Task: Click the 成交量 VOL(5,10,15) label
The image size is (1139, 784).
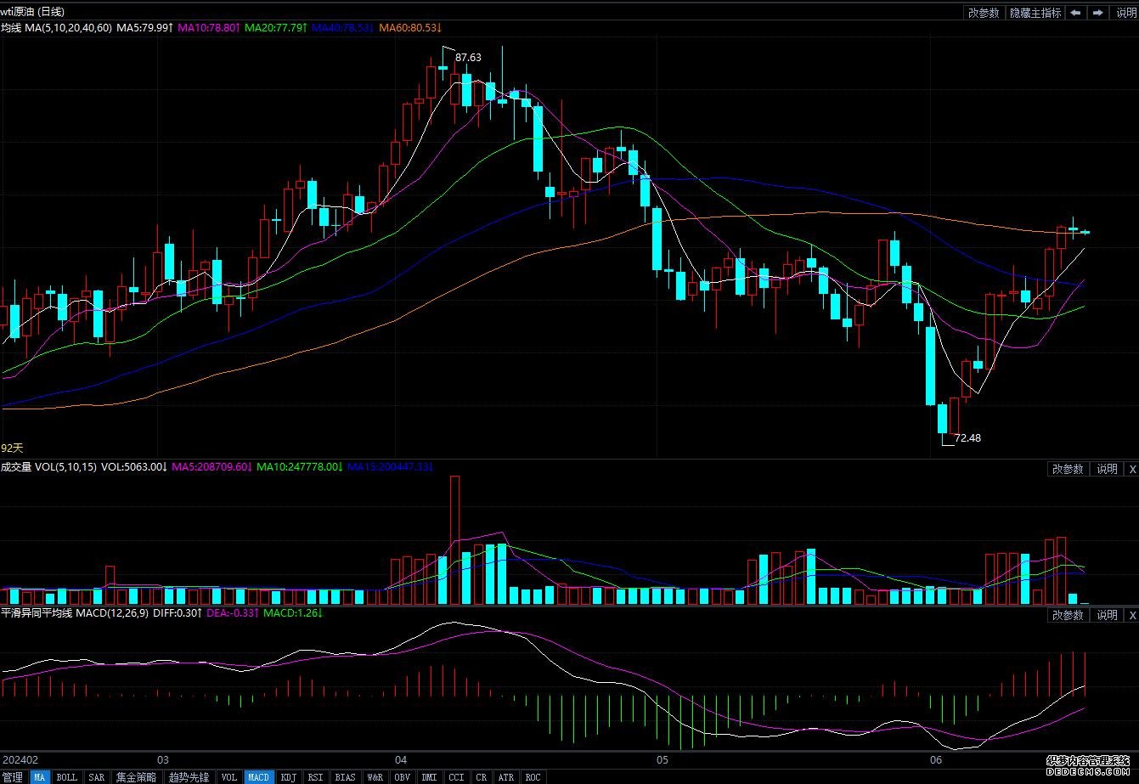Action: (48, 467)
